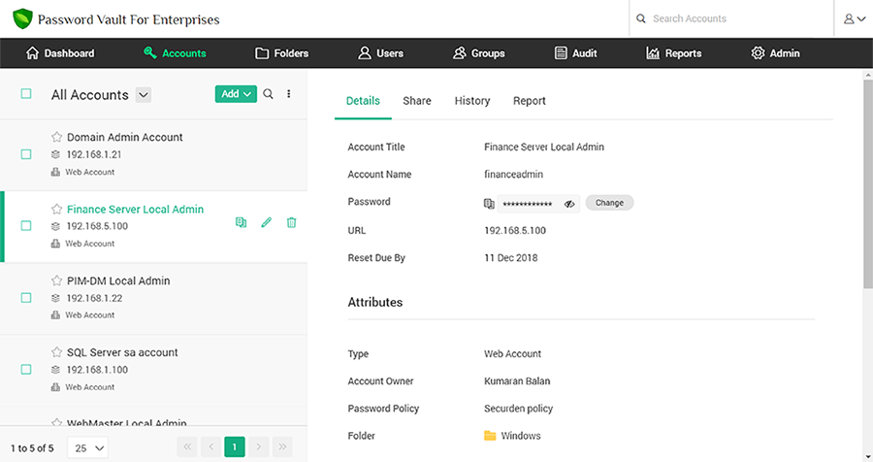Open PIM-DM Local Admin account
Viewport: 873px width, 462px height.
click(118, 280)
